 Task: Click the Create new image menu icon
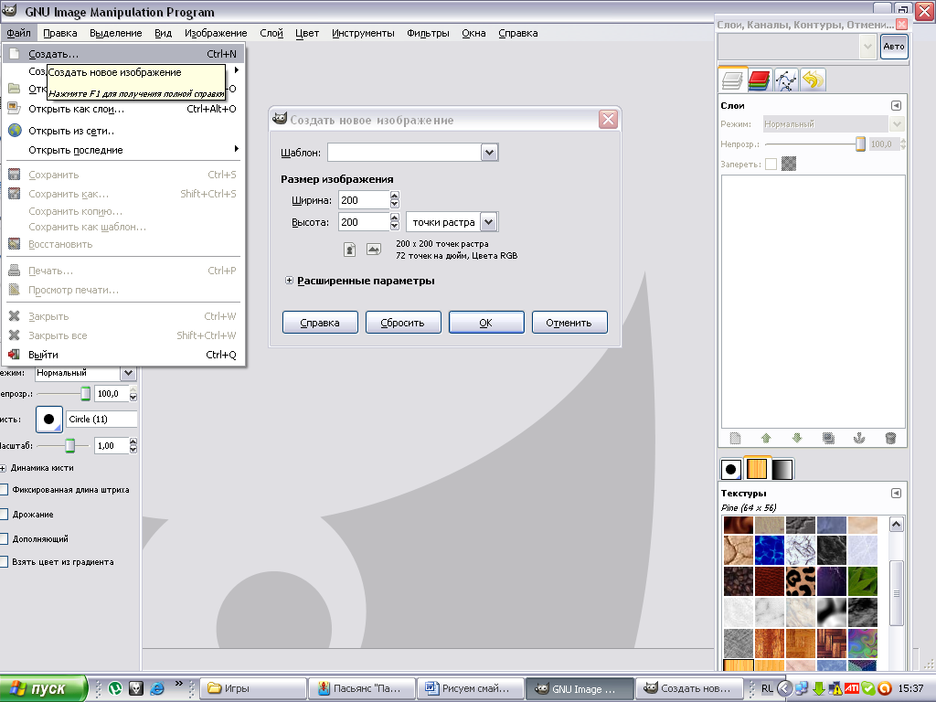point(15,54)
